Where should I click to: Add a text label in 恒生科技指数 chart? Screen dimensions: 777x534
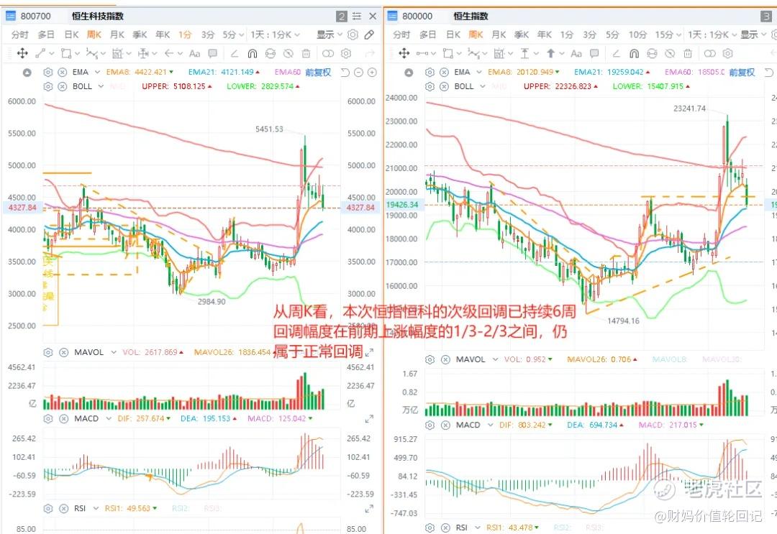point(195,53)
